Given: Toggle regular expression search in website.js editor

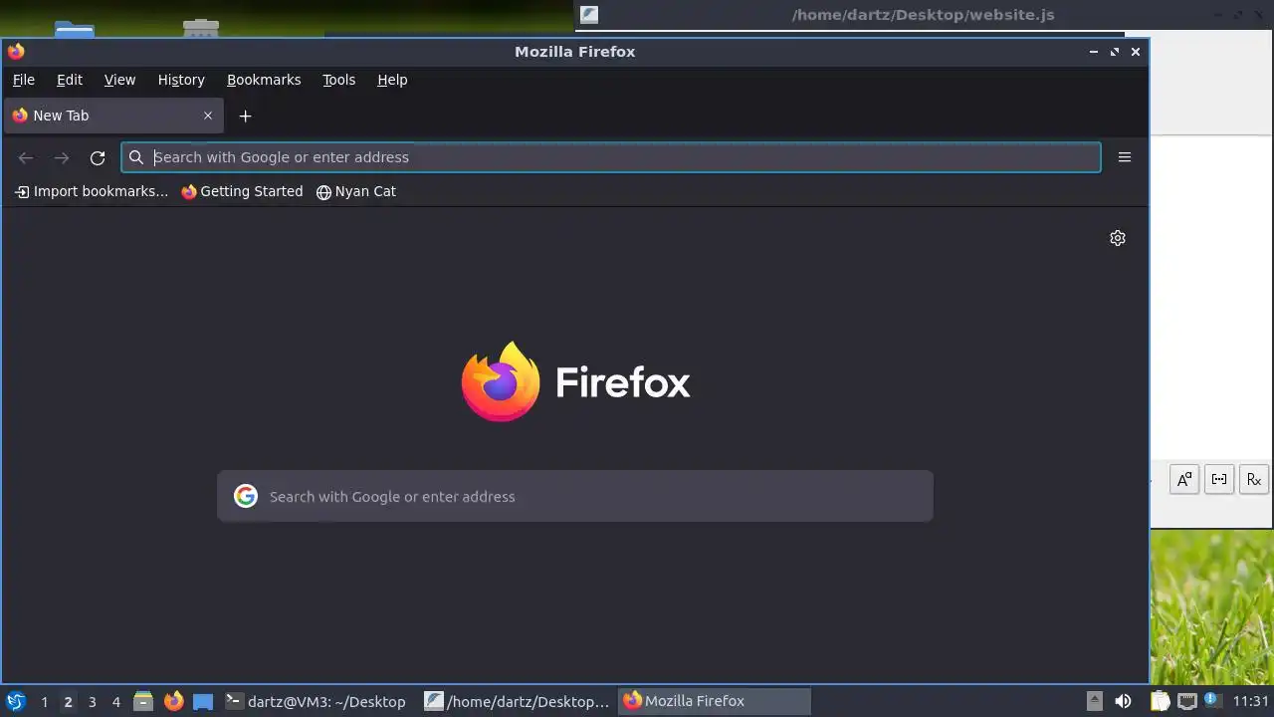Looking at the screenshot, I should [x=1254, y=479].
